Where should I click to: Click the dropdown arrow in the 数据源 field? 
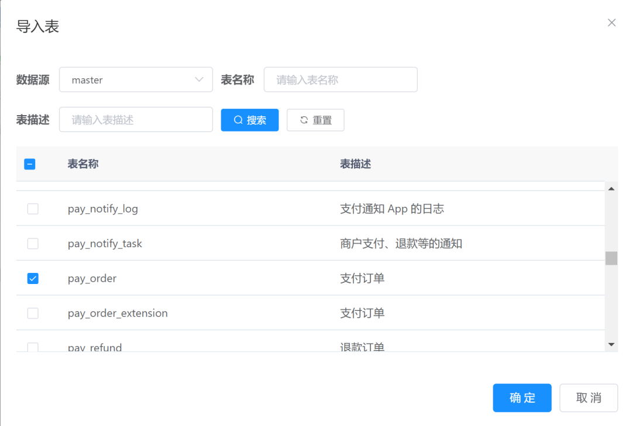coord(201,79)
